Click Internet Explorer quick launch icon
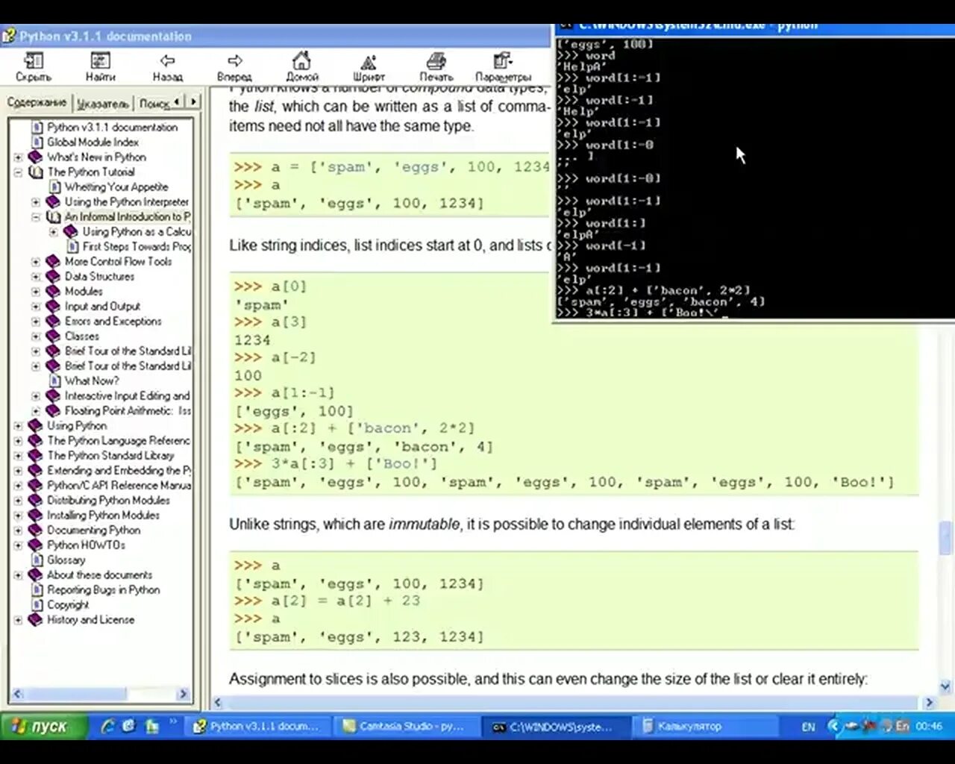Screen dimensions: 955x764 click(107, 725)
